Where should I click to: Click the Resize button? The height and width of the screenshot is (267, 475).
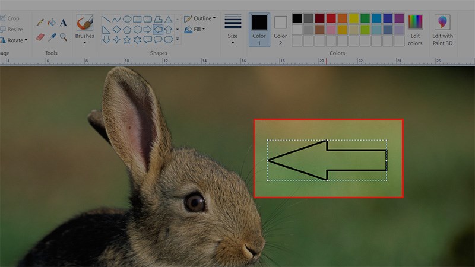coord(11,29)
